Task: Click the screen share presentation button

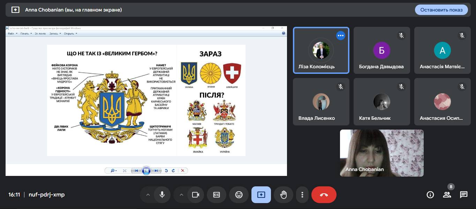Action: pyautogui.click(x=261, y=195)
